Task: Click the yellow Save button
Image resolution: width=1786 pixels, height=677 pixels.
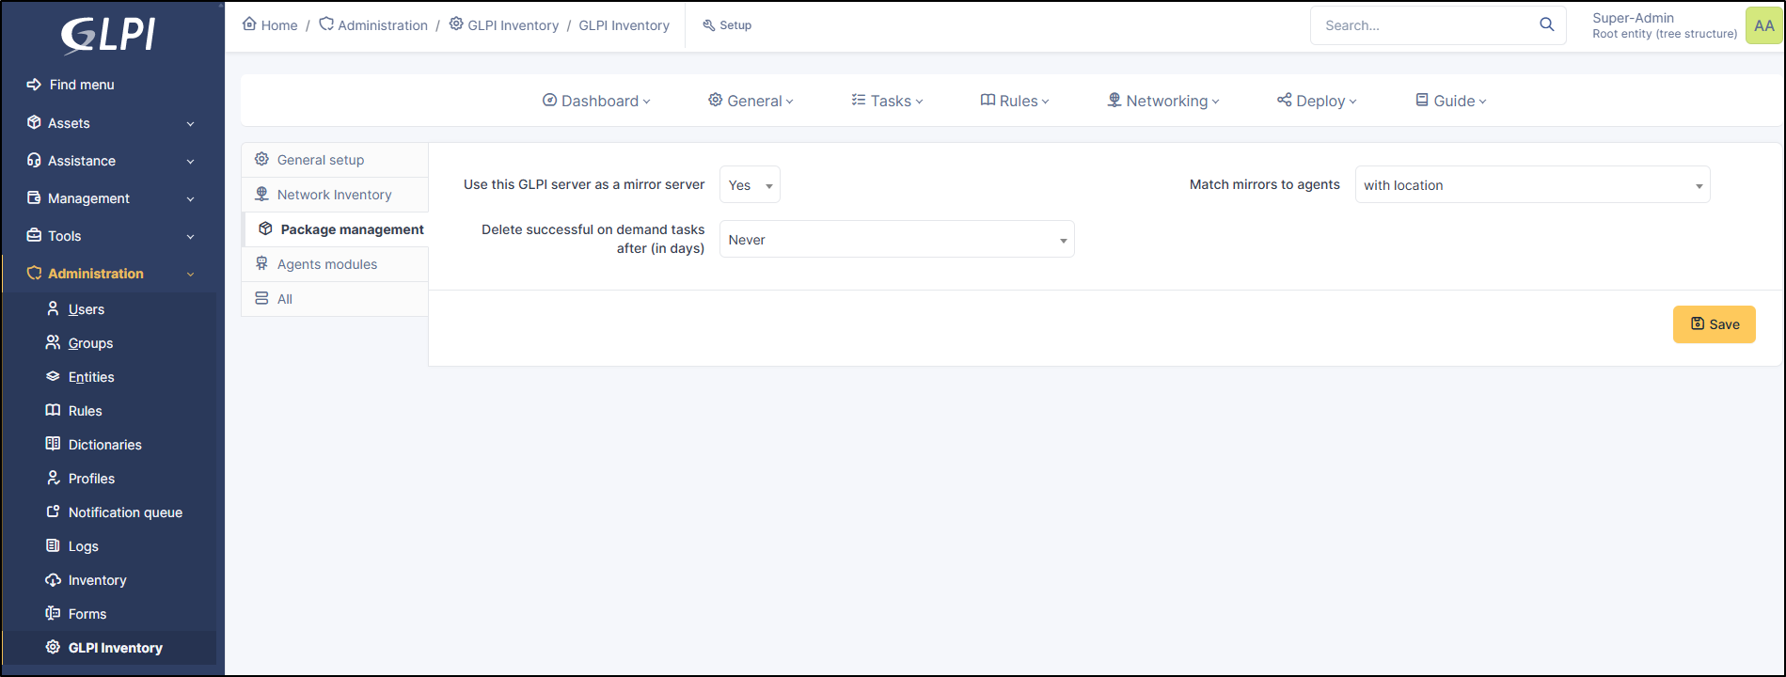Action: tap(1714, 324)
